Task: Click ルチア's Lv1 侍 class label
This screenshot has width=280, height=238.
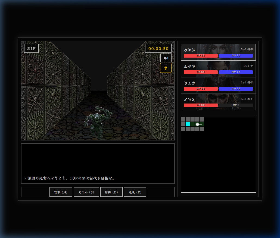Action: pyautogui.click(x=248, y=66)
